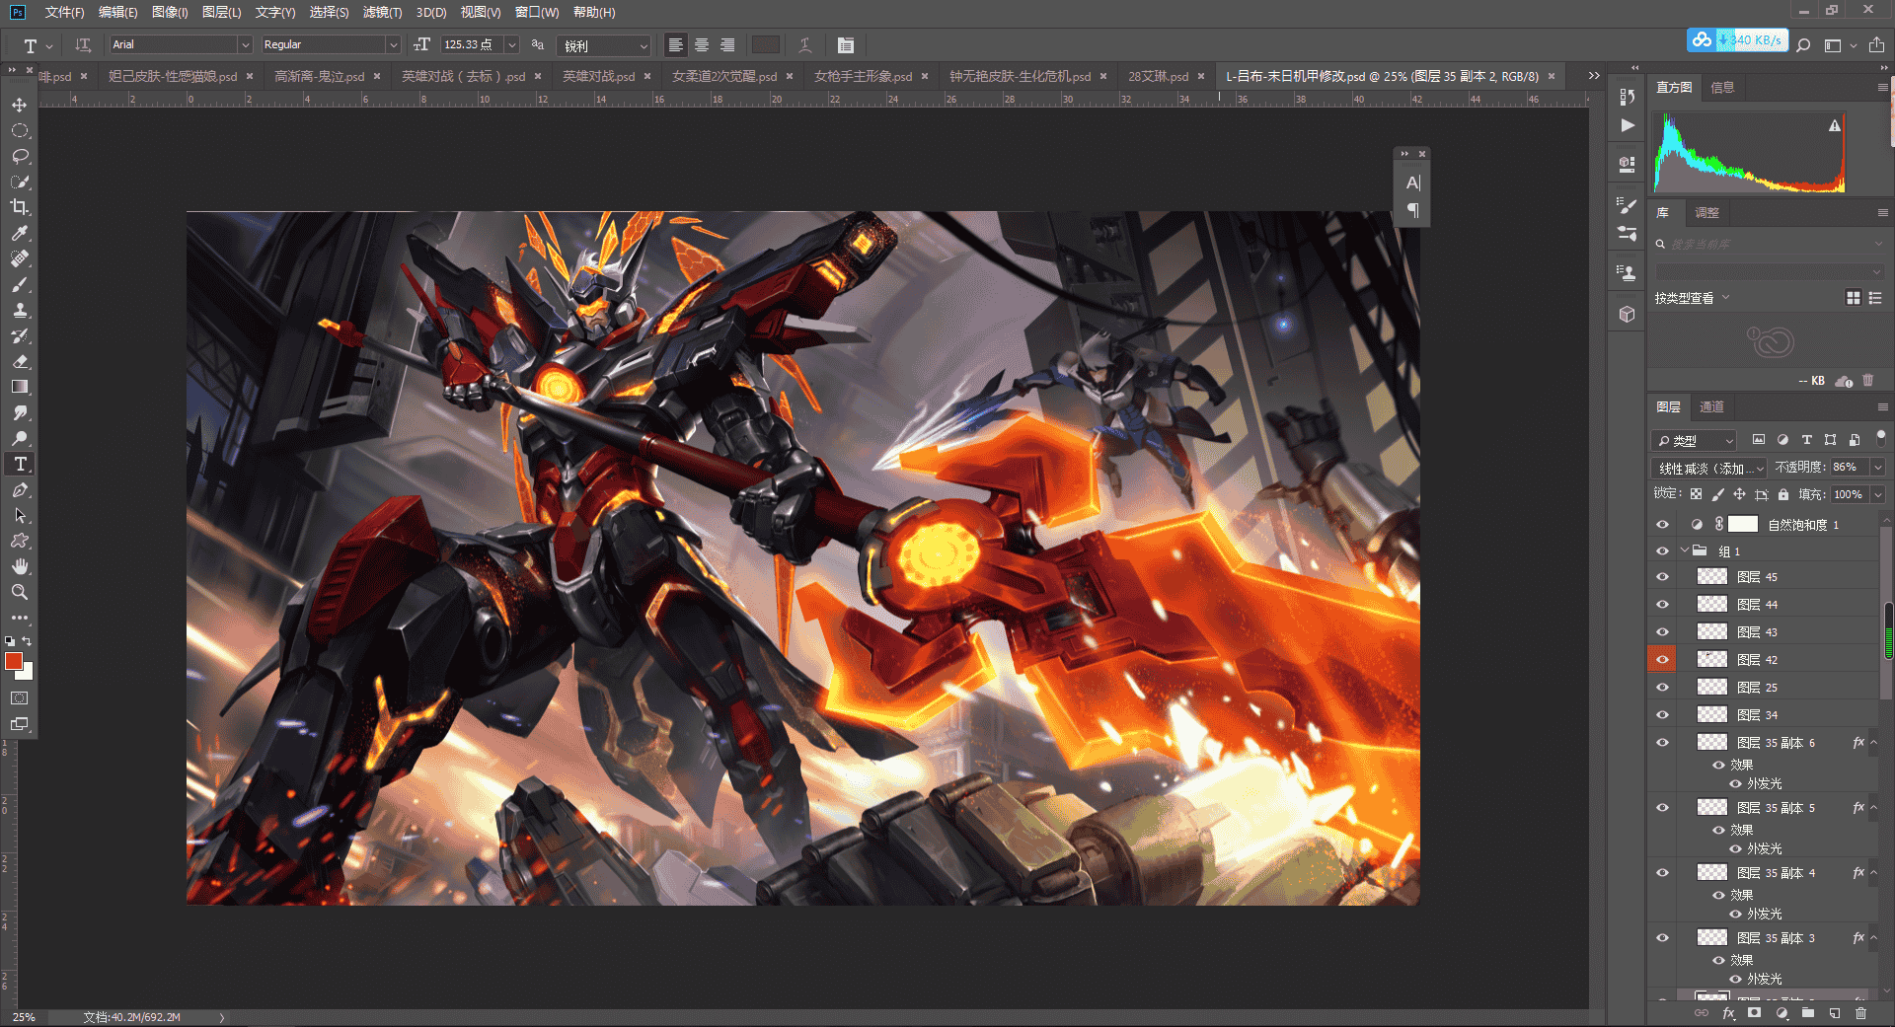This screenshot has height=1027, width=1895.
Task: Select the Clone Stamp tool
Action: (20, 310)
